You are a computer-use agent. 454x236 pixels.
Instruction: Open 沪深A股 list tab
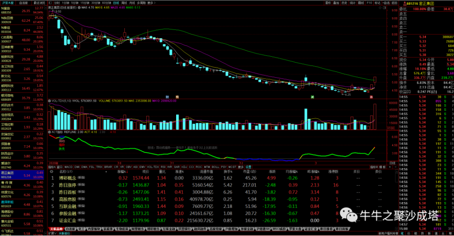coord(7,3)
